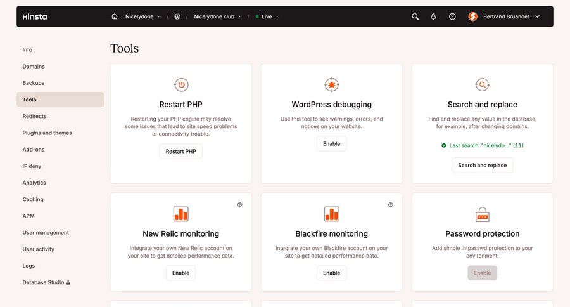Open Plugins and themes in sidebar
This screenshot has width=570, height=307.
(x=47, y=133)
